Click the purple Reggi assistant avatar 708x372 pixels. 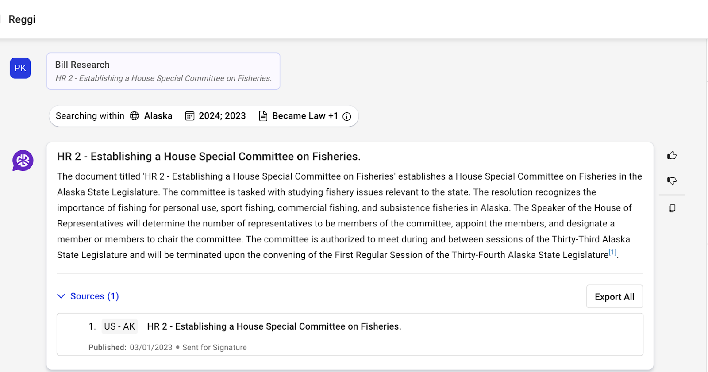click(x=23, y=161)
